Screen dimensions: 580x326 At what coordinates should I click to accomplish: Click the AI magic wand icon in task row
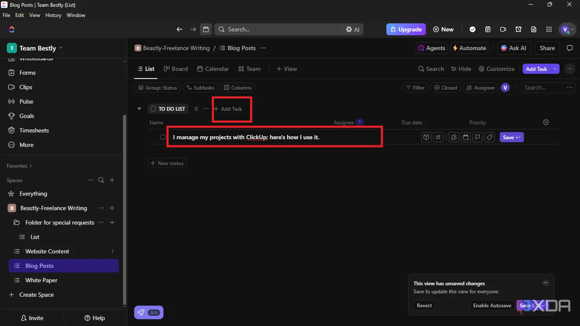[438, 137]
